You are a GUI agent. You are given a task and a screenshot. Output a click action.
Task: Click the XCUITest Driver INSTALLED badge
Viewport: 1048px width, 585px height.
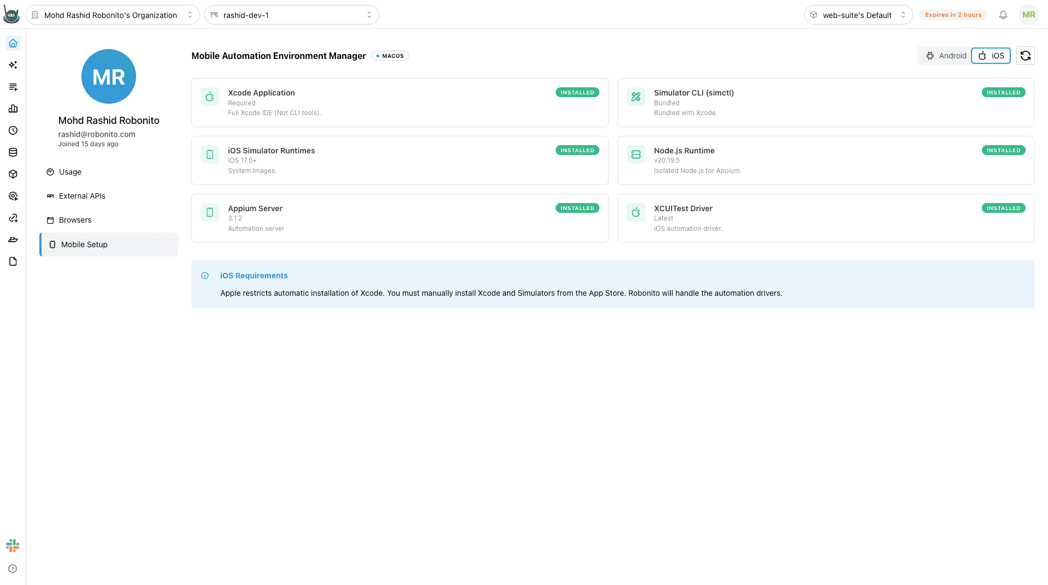click(1003, 208)
